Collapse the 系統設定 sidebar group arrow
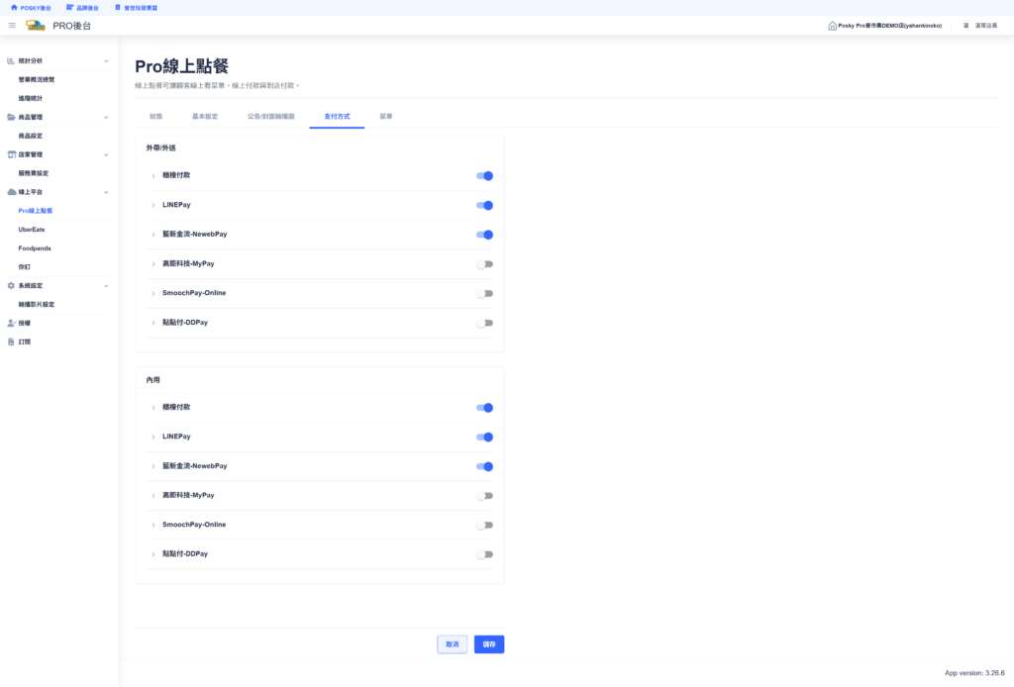Image resolution: width=1014 pixels, height=687 pixels. pos(106,286)
